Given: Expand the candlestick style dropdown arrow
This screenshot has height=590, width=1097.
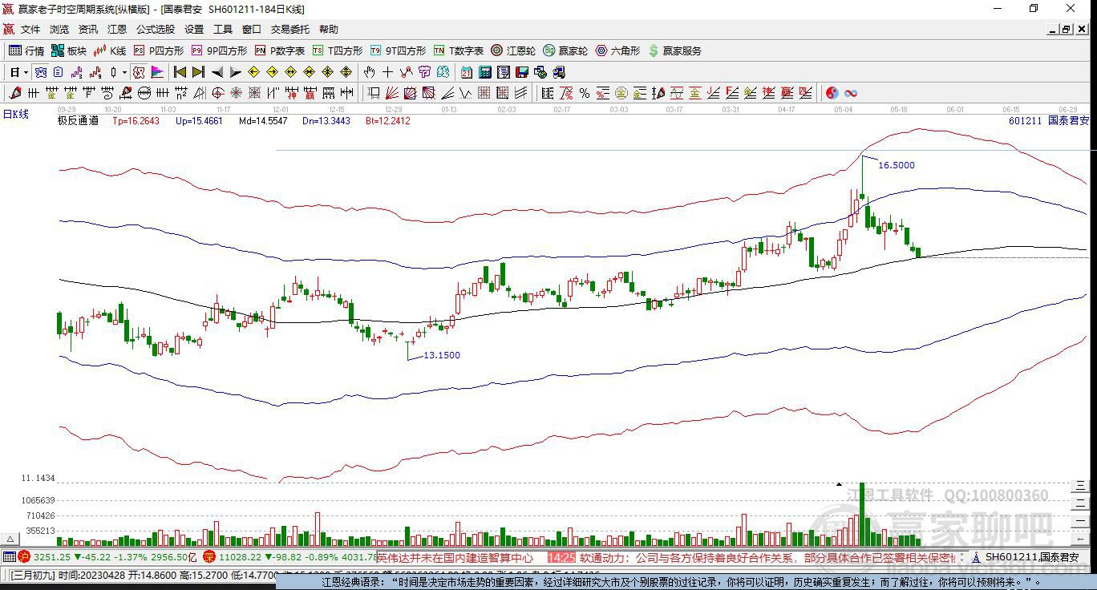Looking at the screenshot, I should click(x=124, y=72).
